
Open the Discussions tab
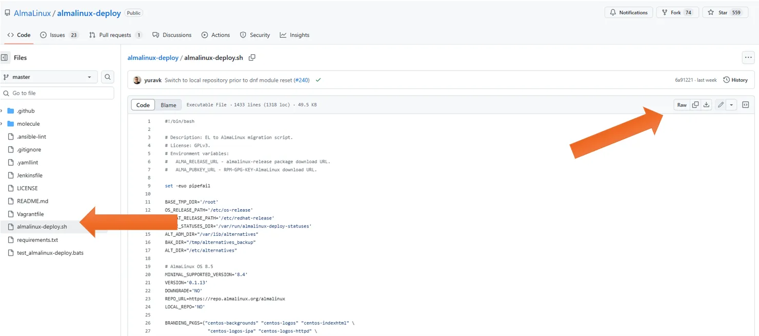pyautogui.click(x=172, y=35)
